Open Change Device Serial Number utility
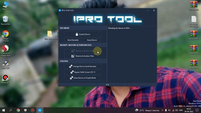 (83, 66)
